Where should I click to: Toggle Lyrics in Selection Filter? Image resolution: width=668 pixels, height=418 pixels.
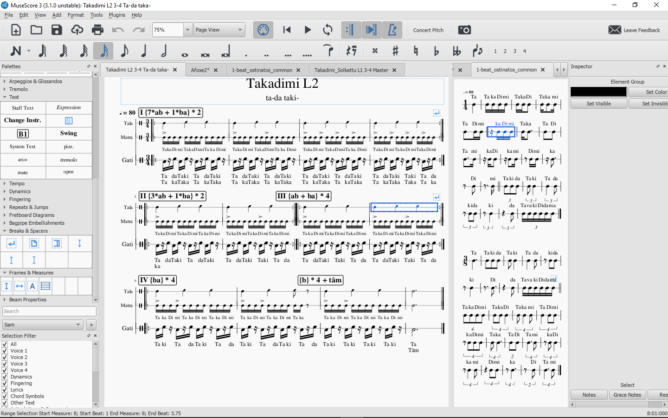click(x=5, y=390)
